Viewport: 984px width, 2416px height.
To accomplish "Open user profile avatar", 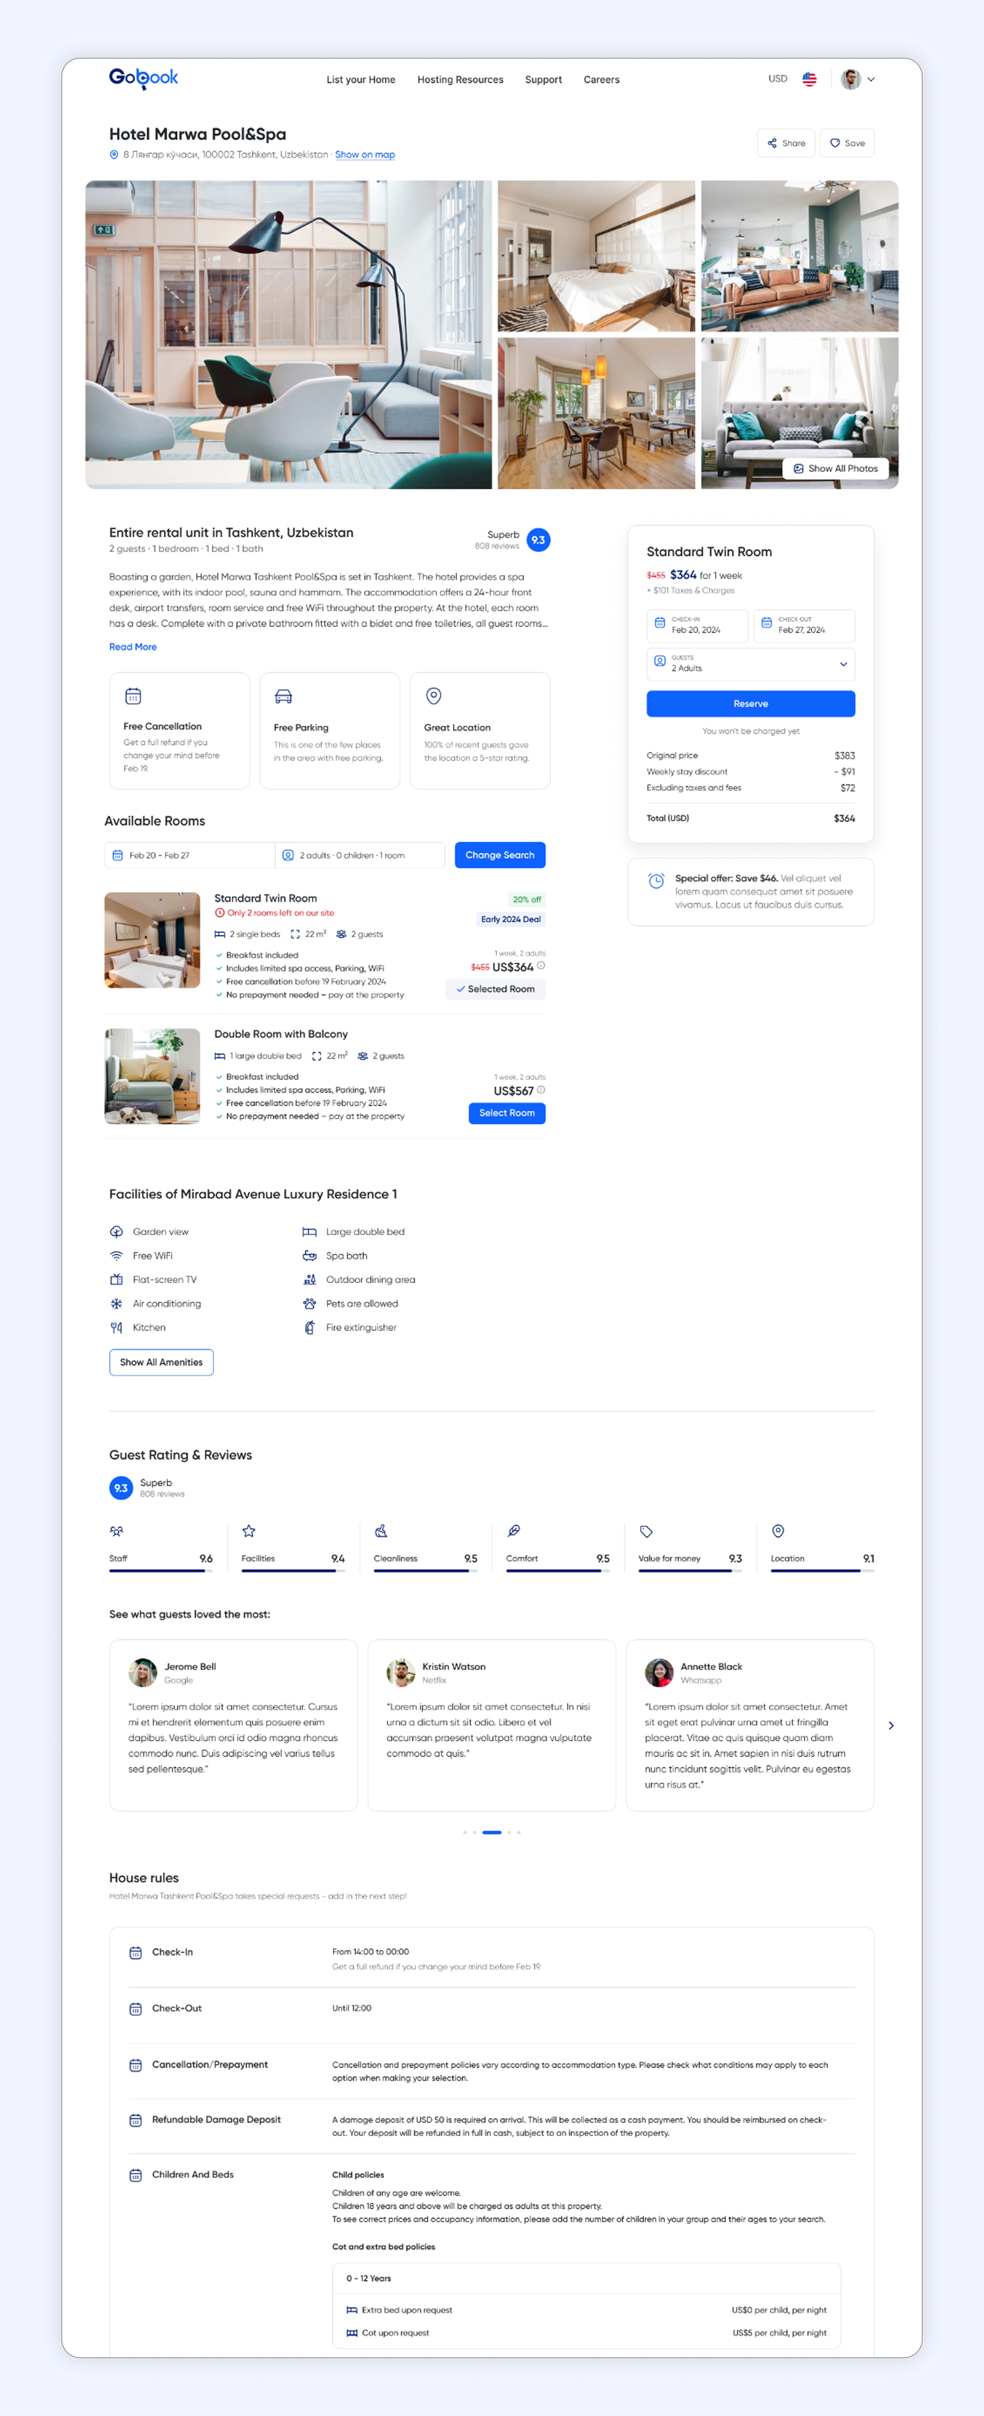I will pyautogui.click(x=851, y=79).
